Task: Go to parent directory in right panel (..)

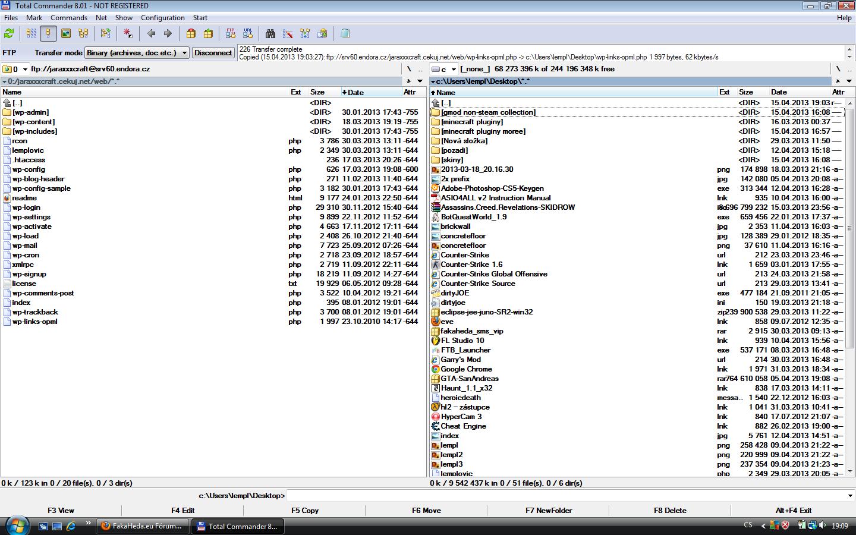Action: click(x=849, y=69)
